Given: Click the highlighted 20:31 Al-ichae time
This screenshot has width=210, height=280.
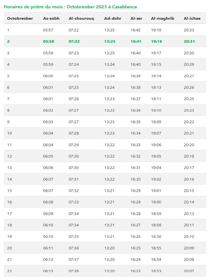Looking at the screenshot, I should (x=189, y=42).
